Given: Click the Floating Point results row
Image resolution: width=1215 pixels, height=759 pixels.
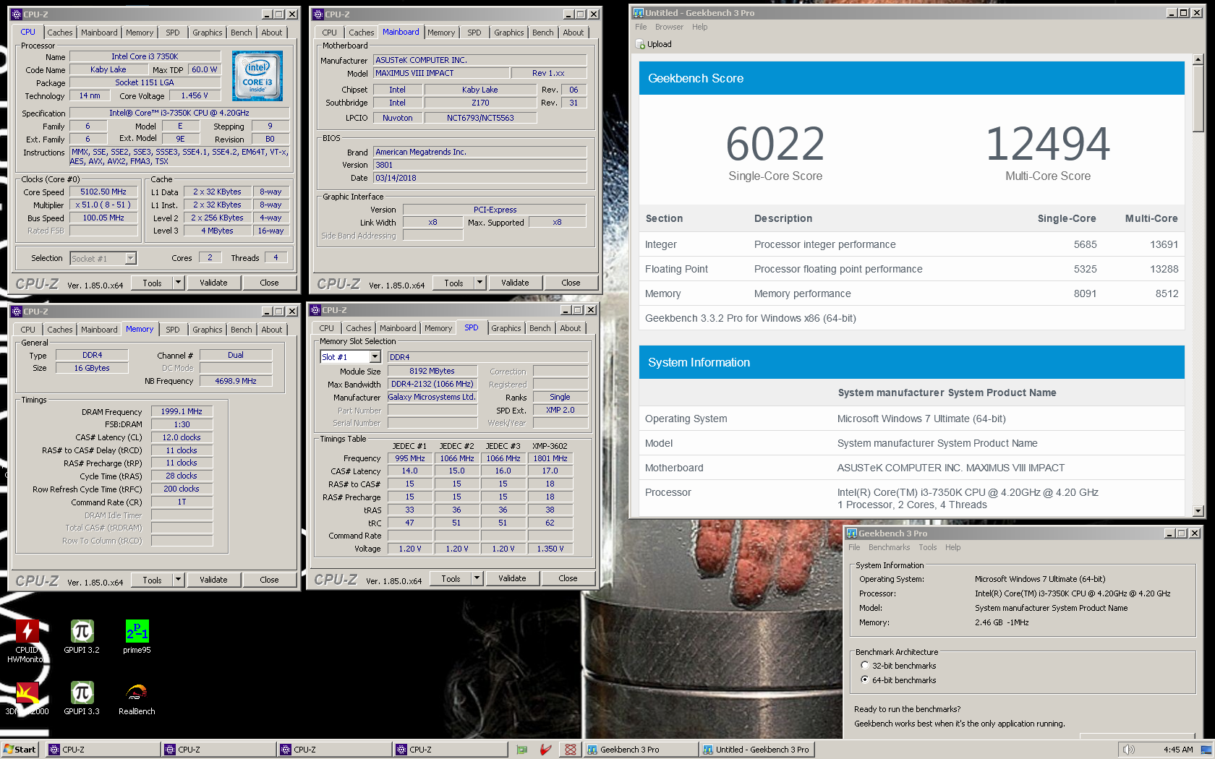Looking at the screenshot, I should (x=911, y=269).
